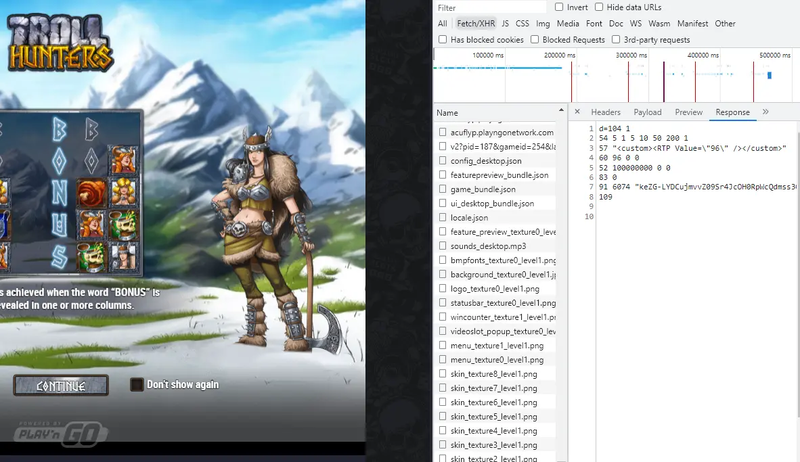Filter requests by Wasm type
Viewport: 800px width, 462px height.
pyautogui.click(x=659, y=24)
